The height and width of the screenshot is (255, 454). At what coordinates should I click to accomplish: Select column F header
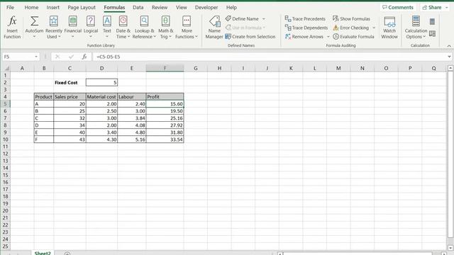click(165, 68)
